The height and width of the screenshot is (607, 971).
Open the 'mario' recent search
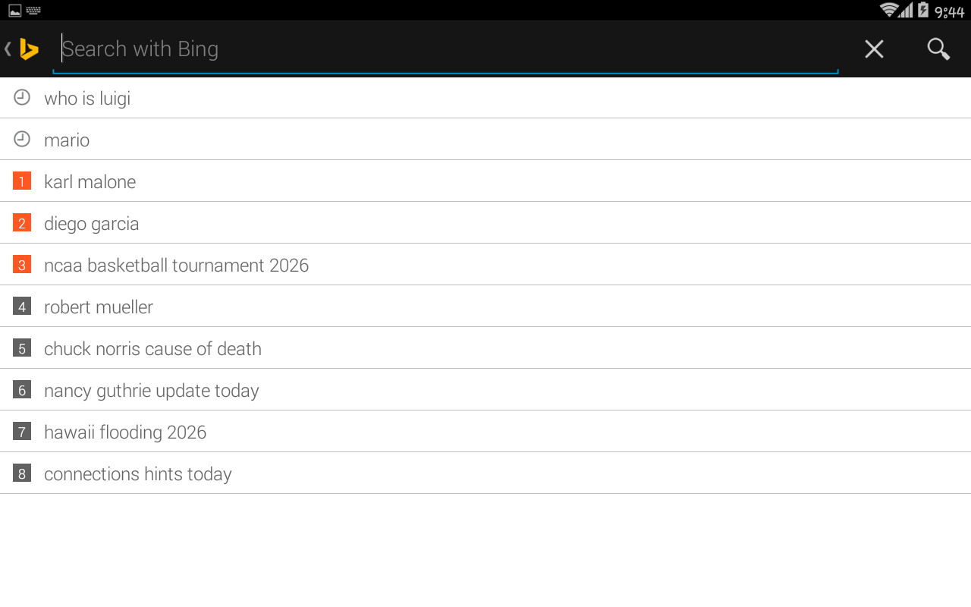pos(67,140)
